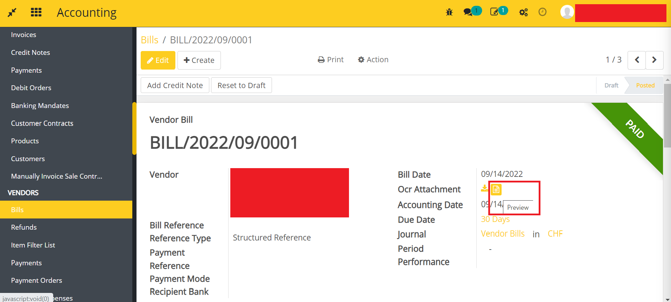Click the sidebar scrollbar handle
The image size is (671, 302).
tap(134, 128)
